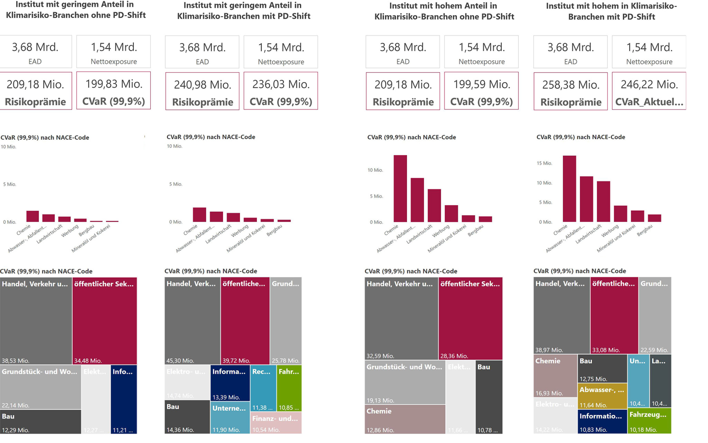
Task: Select Handel, Verkehr tile showing 32,59 Mio.
Action: 401,319
